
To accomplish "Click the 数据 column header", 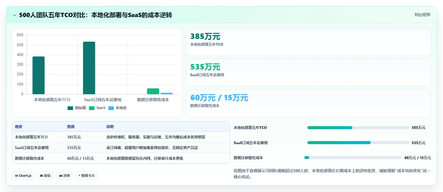I will 71,127.
